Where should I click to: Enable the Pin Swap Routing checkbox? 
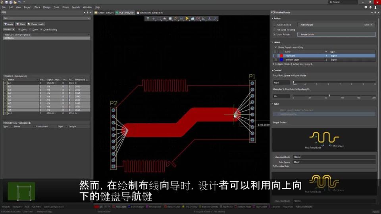(274, 30)
